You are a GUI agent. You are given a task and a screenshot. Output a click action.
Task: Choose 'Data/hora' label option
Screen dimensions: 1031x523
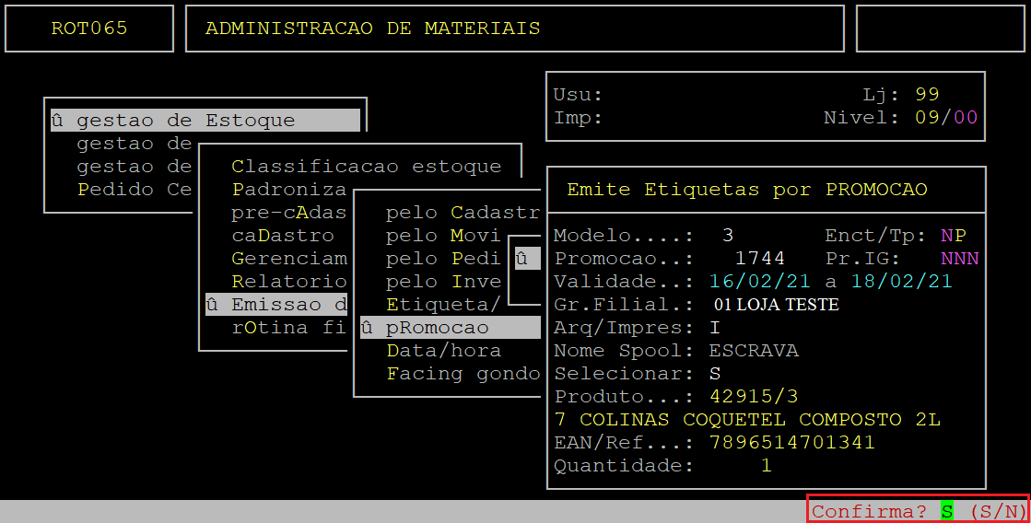[x=443, y=351]
